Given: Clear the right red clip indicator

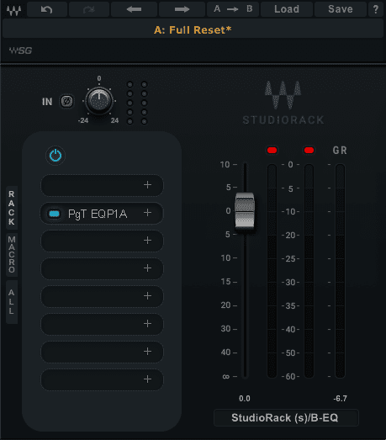Looking at the screenshot, I should coord(309,150).
